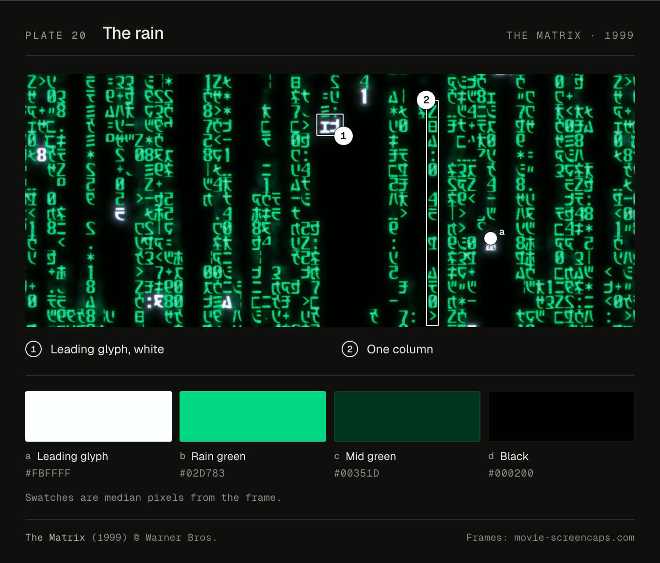This screenshot has height=563, width=660.
Task: Select the hex code "#FBFFFF"
Action: click(48, 473)
